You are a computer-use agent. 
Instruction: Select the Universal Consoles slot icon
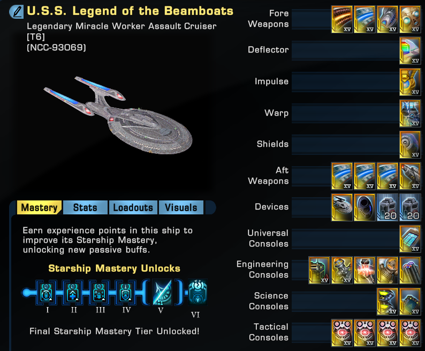(x=410, y=239)
